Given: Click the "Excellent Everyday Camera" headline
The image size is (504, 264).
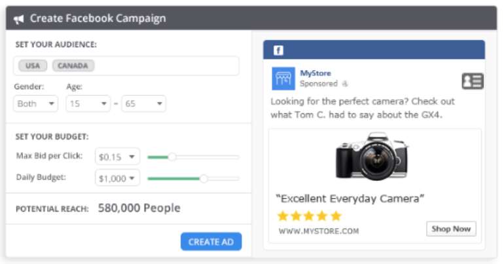Looking at the screenshot, I should 350,198.
